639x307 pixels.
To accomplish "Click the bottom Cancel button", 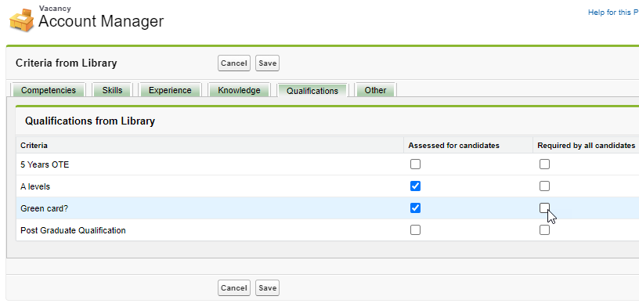I will click(234, 288).
